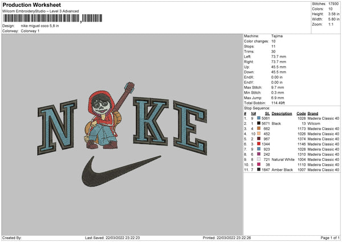Viewport: 342px width, 242px height.
Task: Select the Zoom value '1:1'
Action: point(331,24)
